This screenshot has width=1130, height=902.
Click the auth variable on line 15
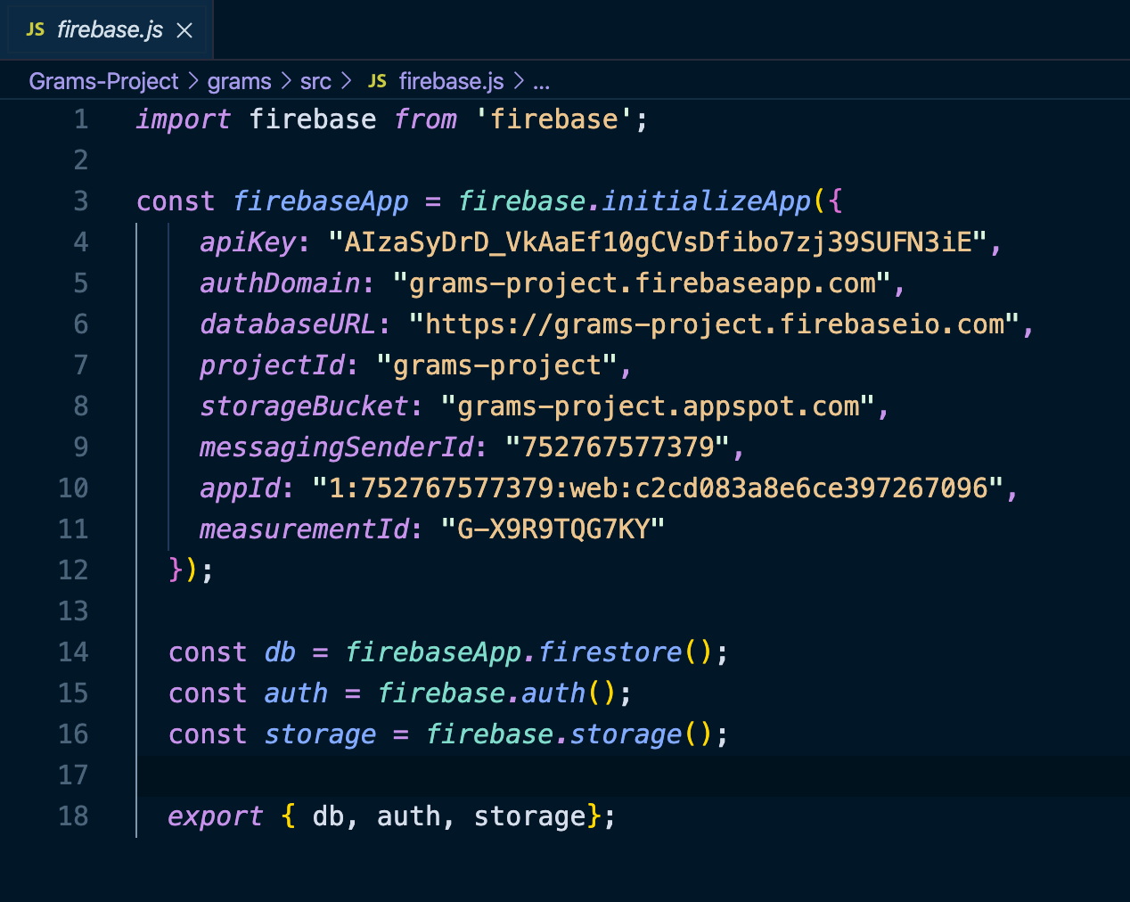click(x=296, y=693)
